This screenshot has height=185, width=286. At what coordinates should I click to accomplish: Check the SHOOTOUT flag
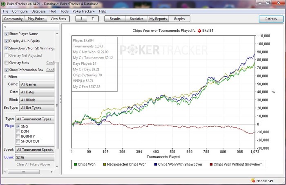18,141
